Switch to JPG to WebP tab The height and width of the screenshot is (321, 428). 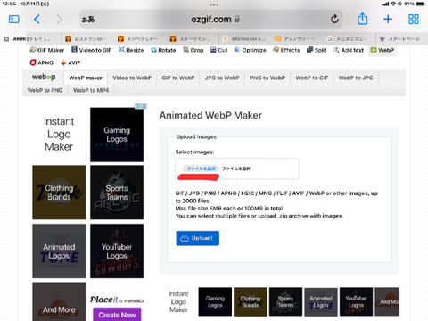click(222, 78)
